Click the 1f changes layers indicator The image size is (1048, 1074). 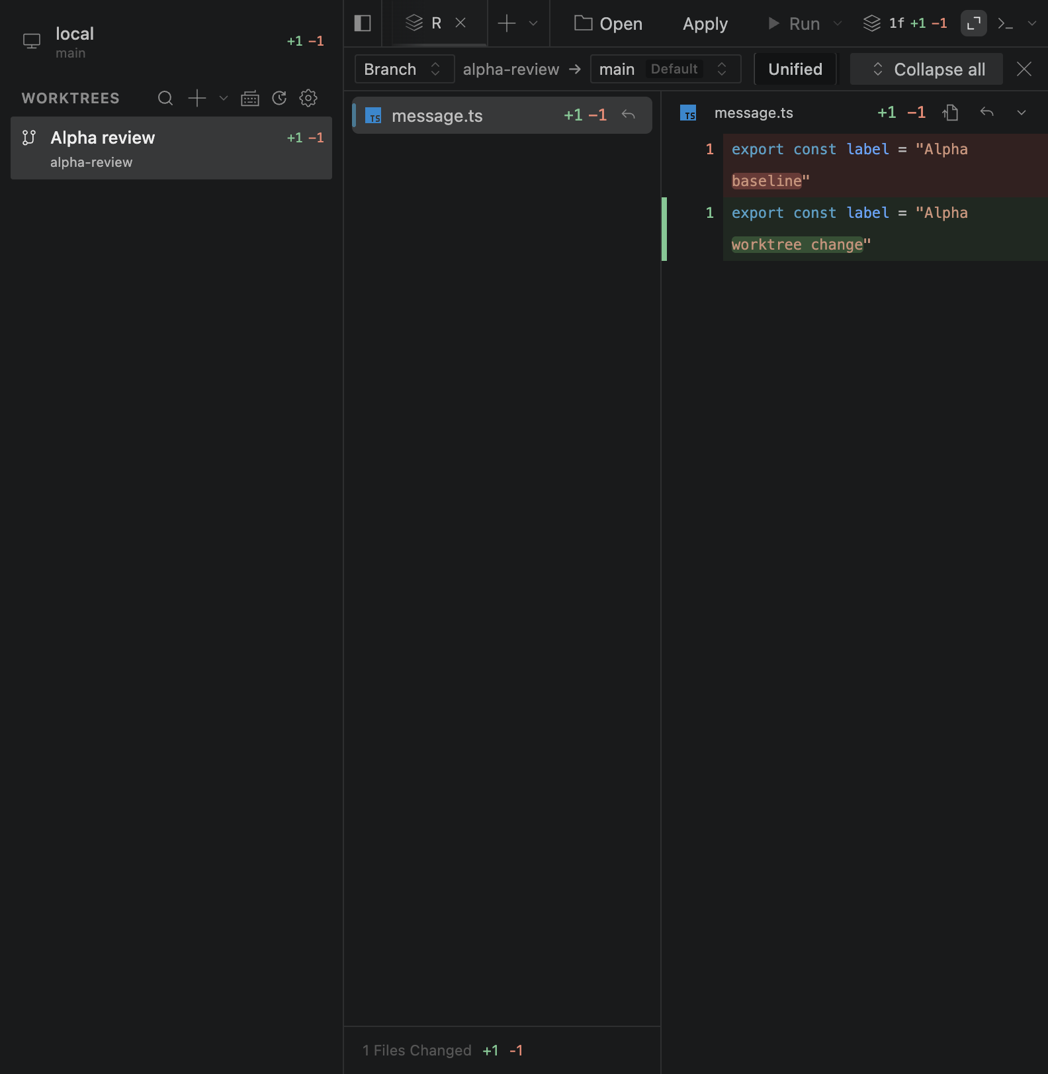pyautogui.click(x=905, y=23)
